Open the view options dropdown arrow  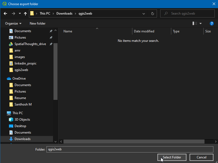pyautogui.click(x=200, y=23)
